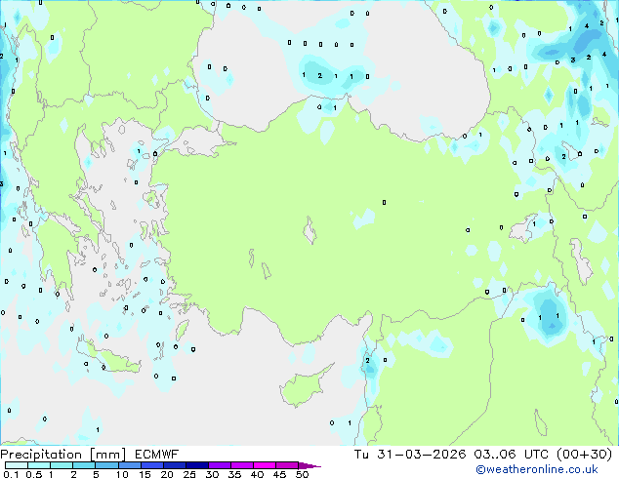619x478 pixels.
Task: Select the 35–40 mm magenta legend swatch
Action: (242, 465)
